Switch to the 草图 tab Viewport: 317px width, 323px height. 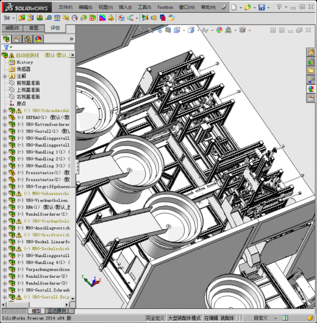pos(34,28)
